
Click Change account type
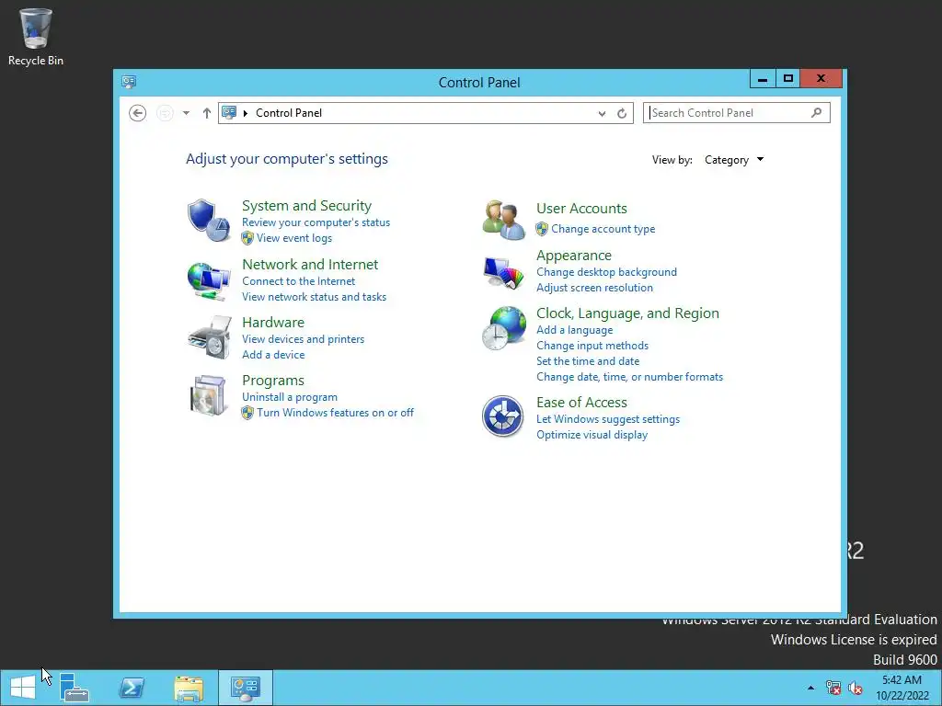pyautogui.click(x=603, y=229)
